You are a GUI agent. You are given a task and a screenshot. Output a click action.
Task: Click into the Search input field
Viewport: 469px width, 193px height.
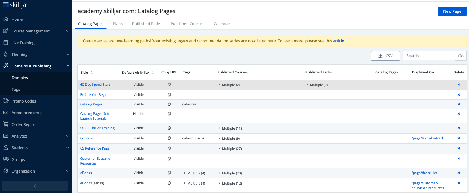[x=429, y=56]
